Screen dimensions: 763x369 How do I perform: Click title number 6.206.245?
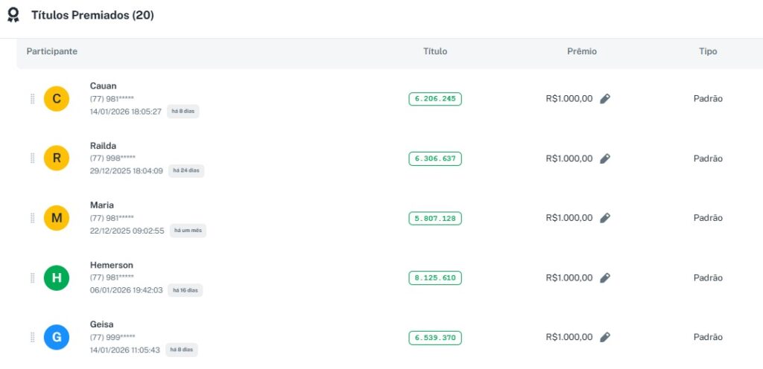[435, 99]
